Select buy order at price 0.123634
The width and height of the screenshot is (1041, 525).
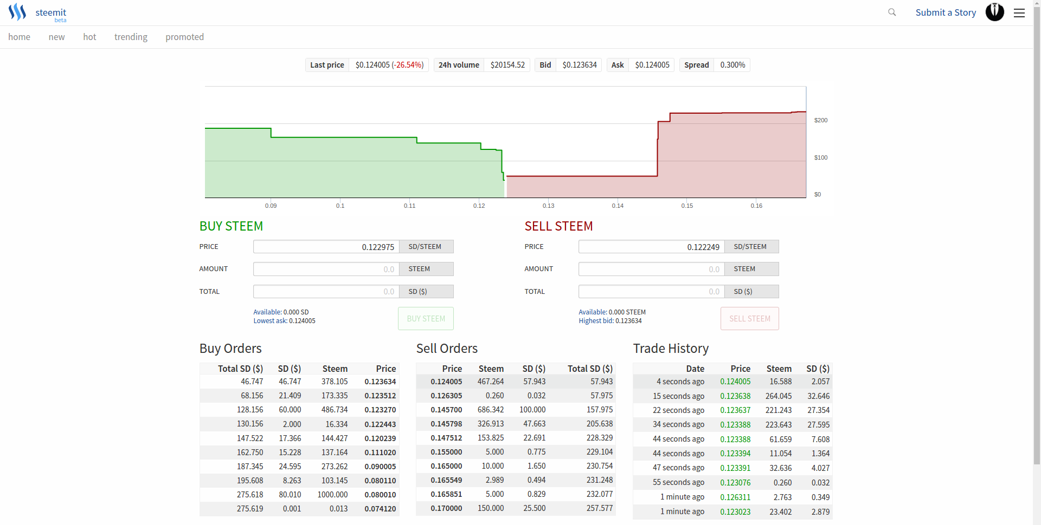pyautogui.click(x=299, y=382)
